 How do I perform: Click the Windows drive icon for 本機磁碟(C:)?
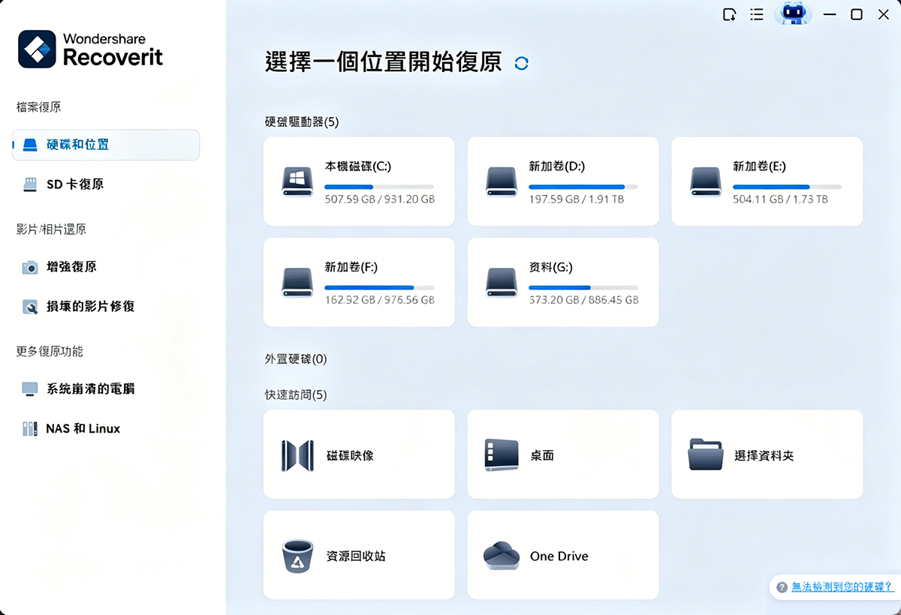[x=297, y=181]
